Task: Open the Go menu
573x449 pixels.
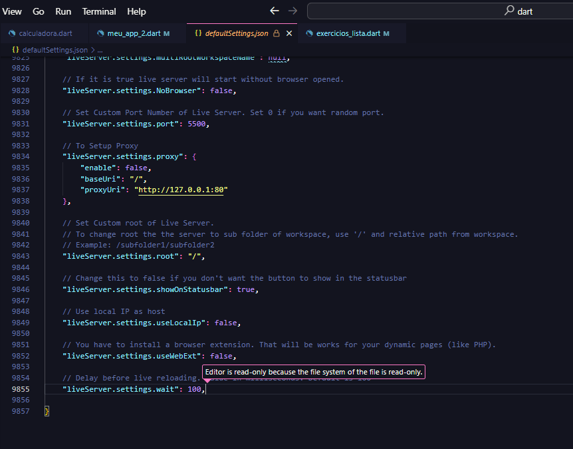Action: point(39,11)
